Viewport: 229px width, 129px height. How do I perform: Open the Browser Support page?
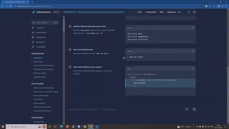[x=40, y=73]
